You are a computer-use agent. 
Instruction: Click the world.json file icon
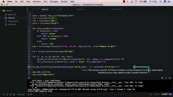click(x=6, y=25)
